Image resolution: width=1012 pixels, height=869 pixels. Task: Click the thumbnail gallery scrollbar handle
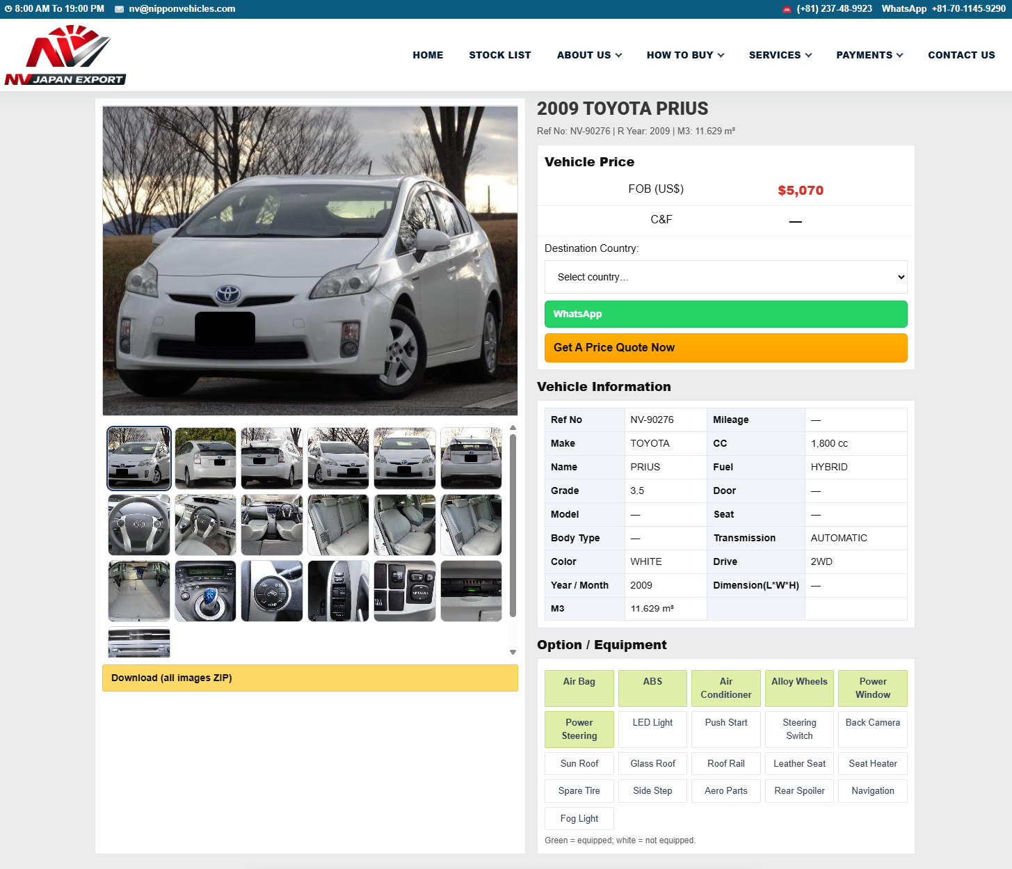tap(513, 526)
